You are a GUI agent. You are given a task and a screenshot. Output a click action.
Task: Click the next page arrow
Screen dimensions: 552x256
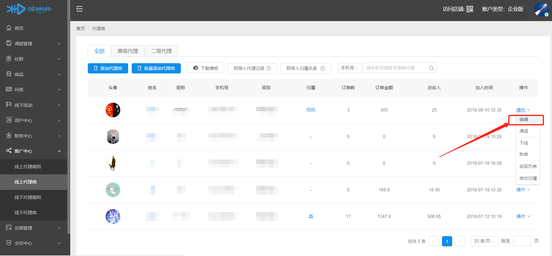click(460, 241)
